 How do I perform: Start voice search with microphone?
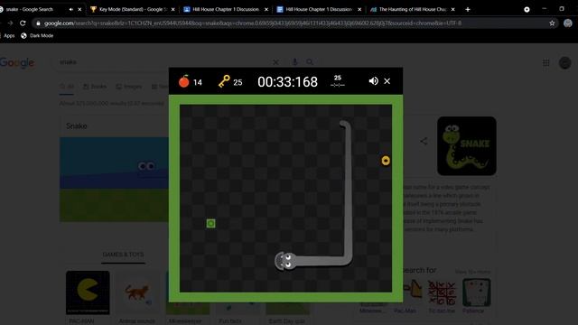(x=294, y=62)
